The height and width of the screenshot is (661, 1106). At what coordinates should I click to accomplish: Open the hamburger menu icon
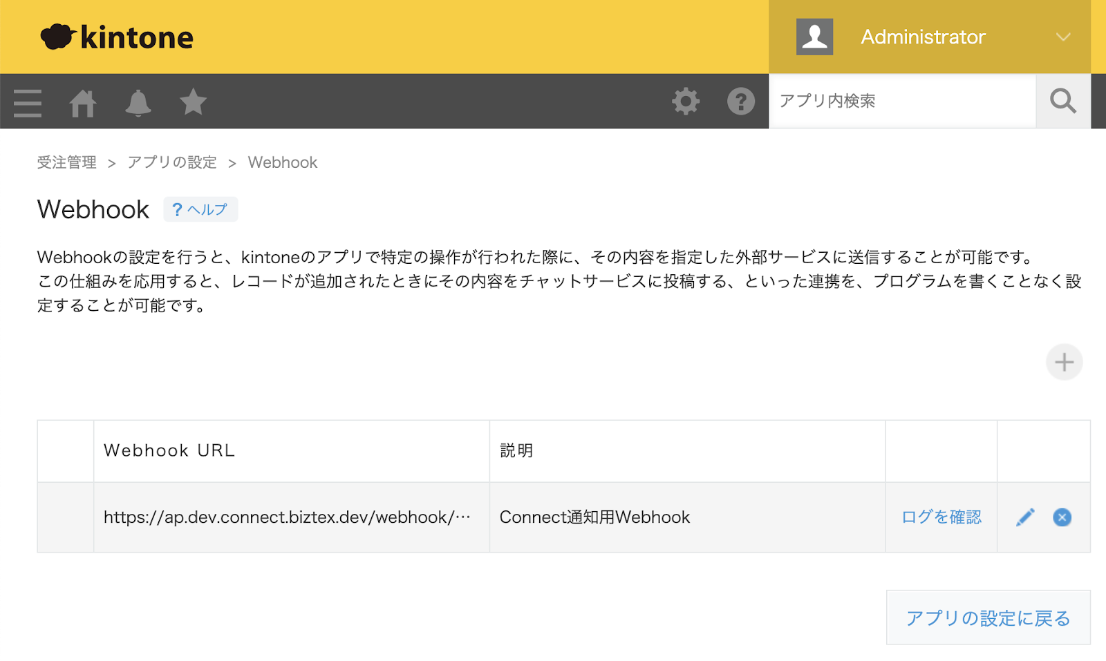pos(28,103)
